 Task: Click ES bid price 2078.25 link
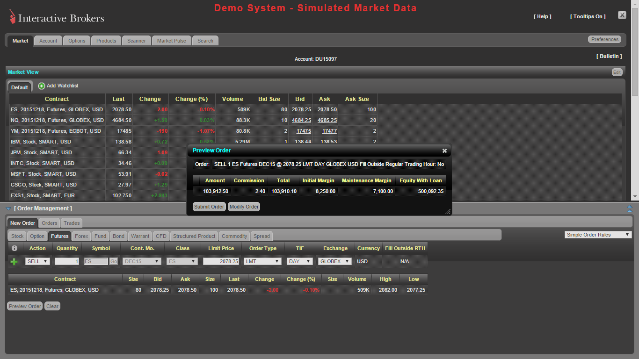301,109
